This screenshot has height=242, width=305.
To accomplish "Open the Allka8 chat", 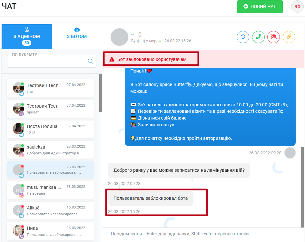I will (x=50, y=210).
